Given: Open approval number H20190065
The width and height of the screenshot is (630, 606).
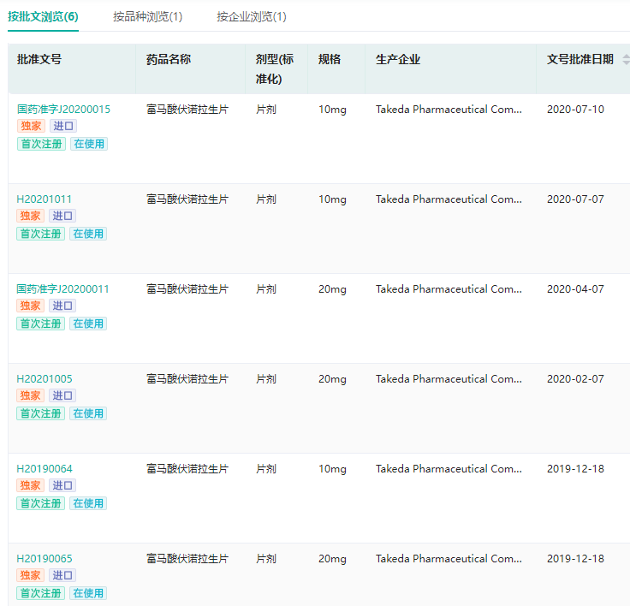Looking at the screenshot, I should point(45,559).
